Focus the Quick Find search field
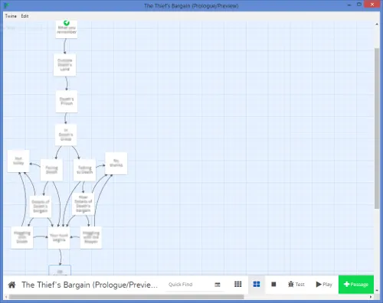This screenshot has height=303, width=383. pos(189,285)
